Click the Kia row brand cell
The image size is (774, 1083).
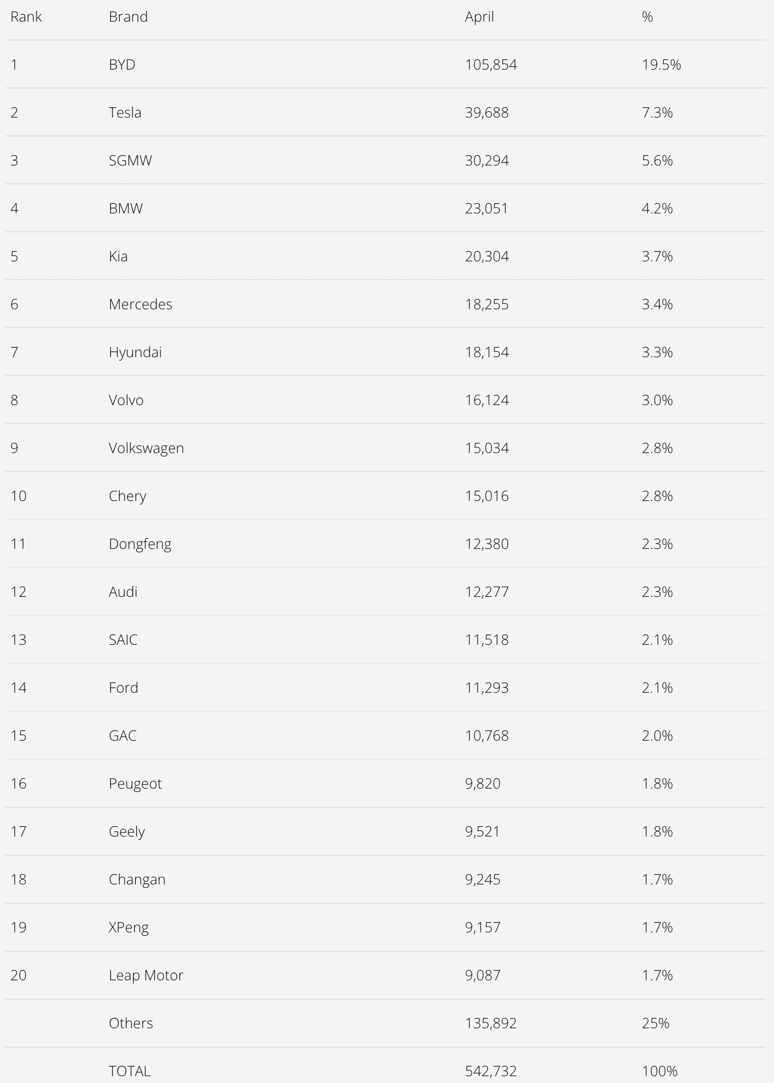click(x=118, y=256)
